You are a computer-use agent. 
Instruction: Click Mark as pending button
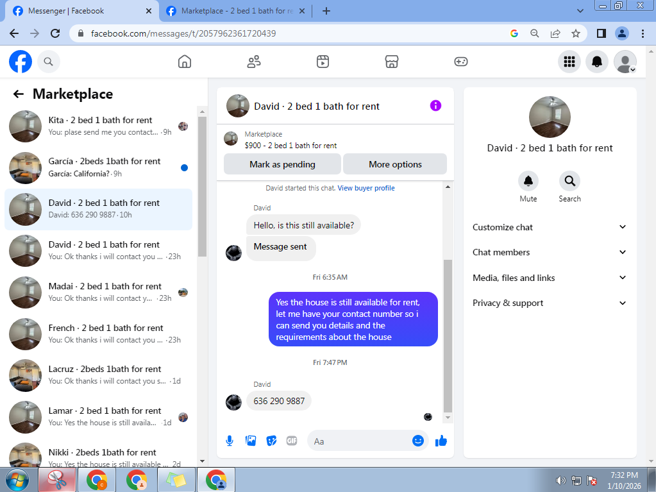(282, 164)
